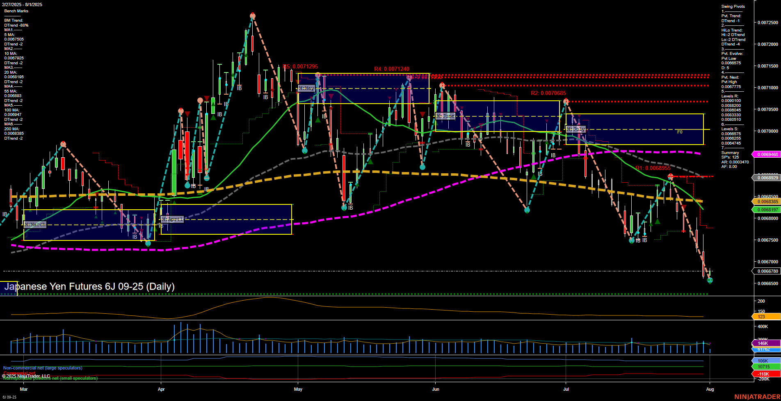Click the swing-high pivot dot at R1 line start

[671, 177]
